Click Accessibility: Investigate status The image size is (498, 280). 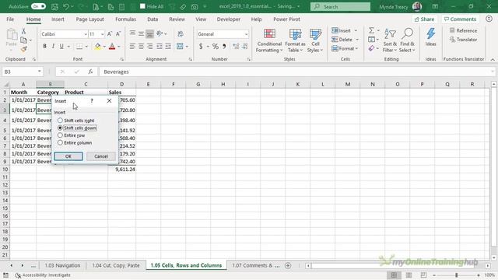pyautogui.click(x=43, y=275)
